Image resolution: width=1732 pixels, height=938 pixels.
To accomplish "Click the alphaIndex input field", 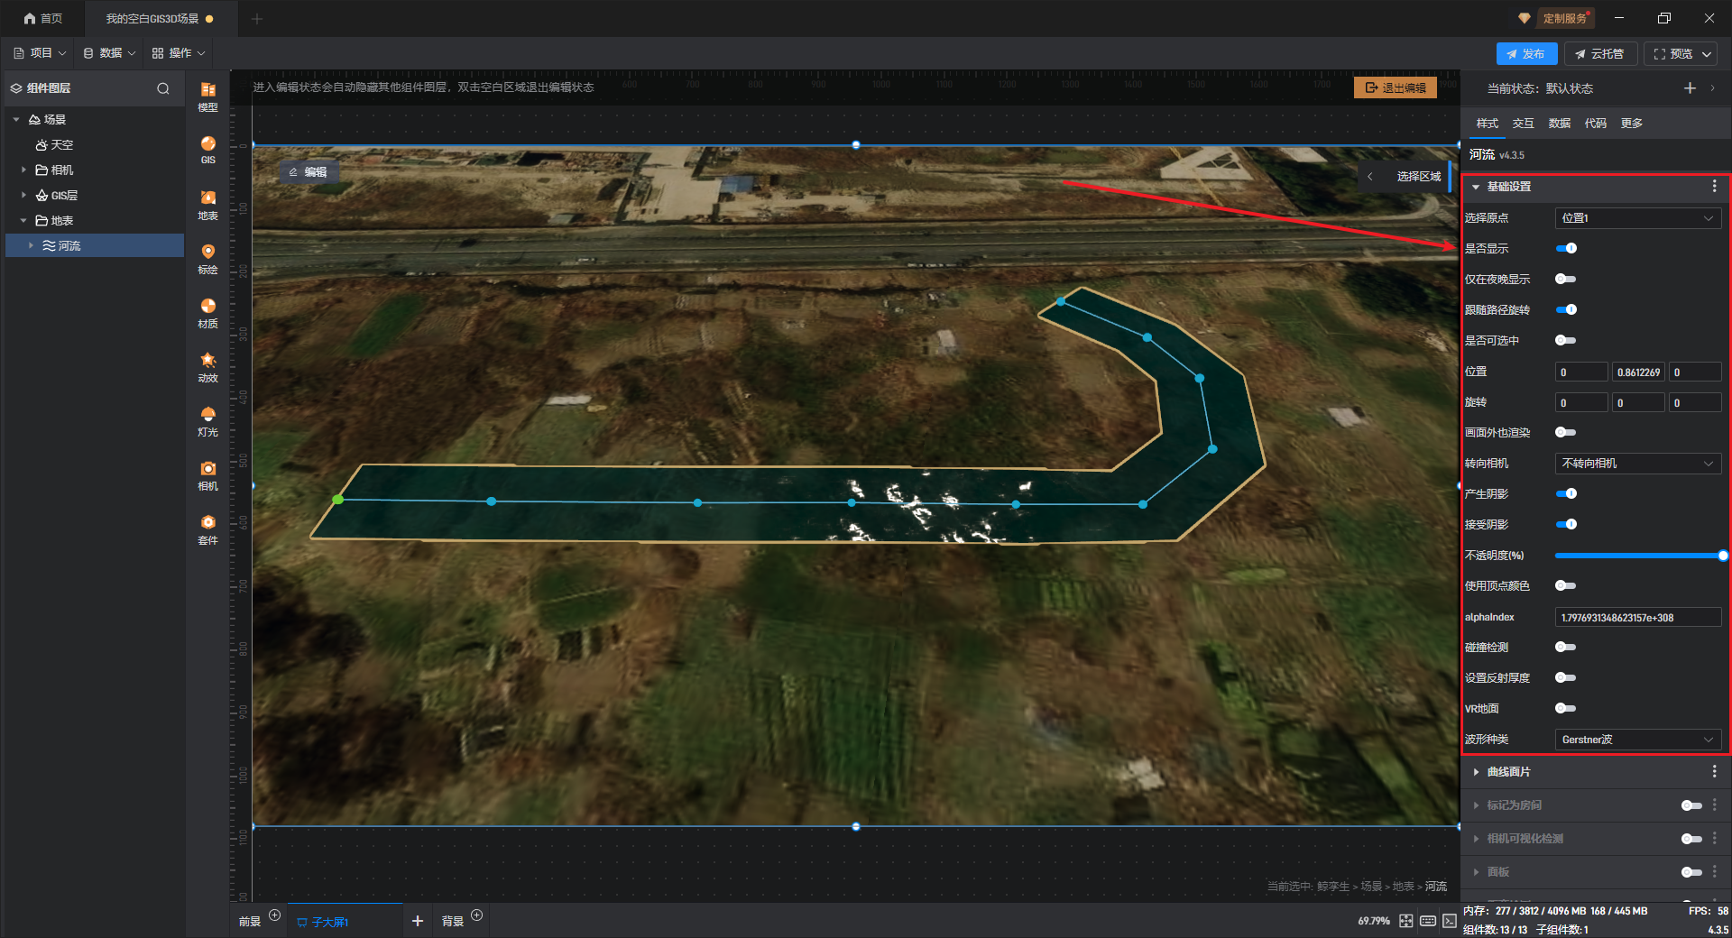I will (x=1637, y=618).
